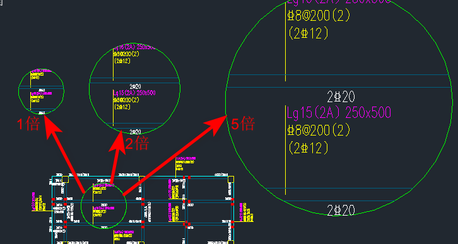Select the green source circle on the floor plan
The image size is (458, 244).
[103, 206]
